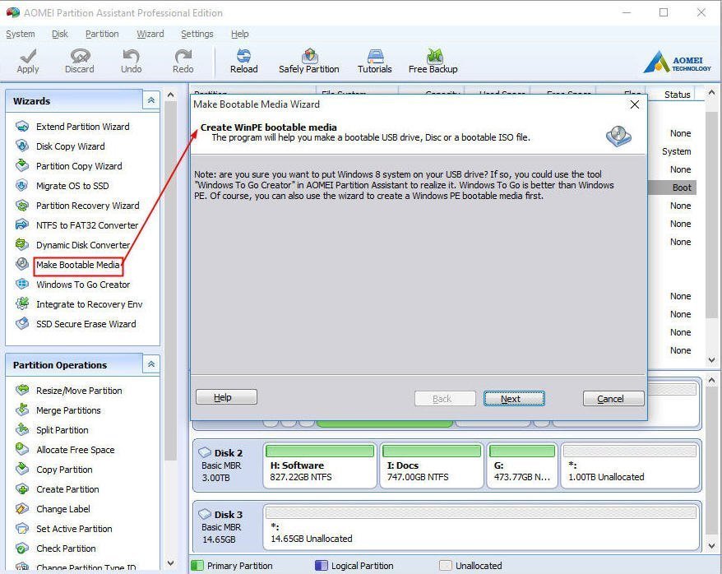The height and width of the screenshot is (574, 722).
Task: Open the Help menu in the menu bar
Action: (240, 34)
